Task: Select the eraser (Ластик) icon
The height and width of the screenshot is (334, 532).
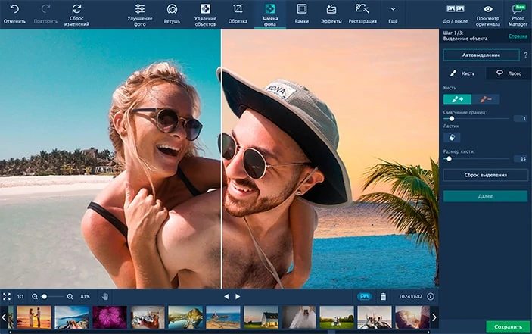Action: tap(452, 137)
